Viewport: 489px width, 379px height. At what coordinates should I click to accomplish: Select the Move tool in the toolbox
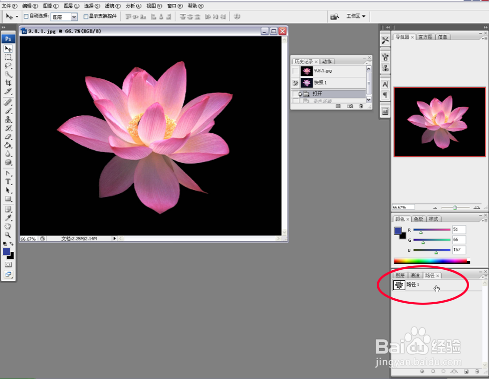tap(8, 49)
